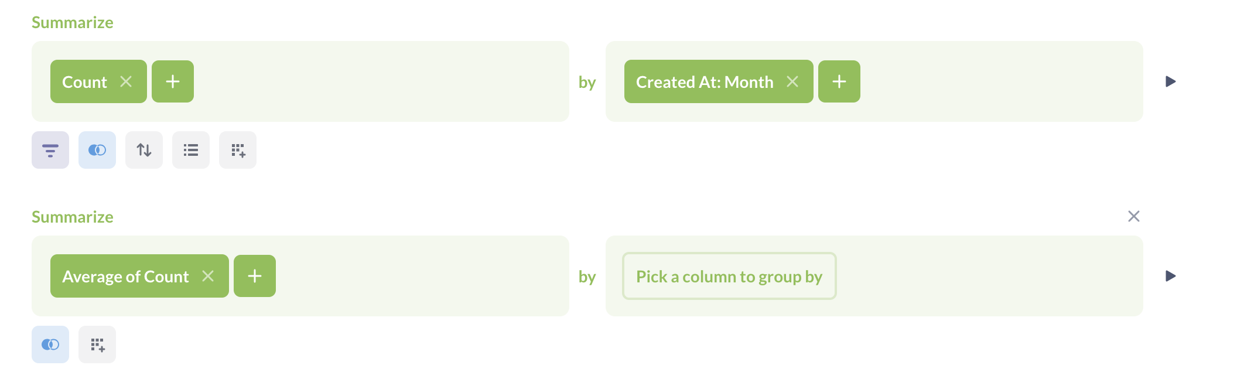Viewport: 1237px width, 389px height.
Task: Add join data to the first step
Action: [x=97, y=150]
